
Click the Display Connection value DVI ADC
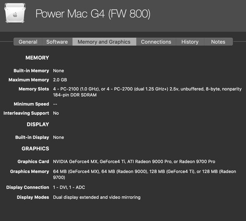pyautogui.click(x=69, y=187)
